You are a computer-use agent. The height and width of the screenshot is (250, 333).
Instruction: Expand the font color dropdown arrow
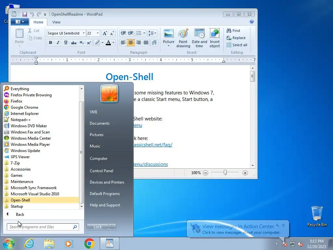tap(113, 43)
